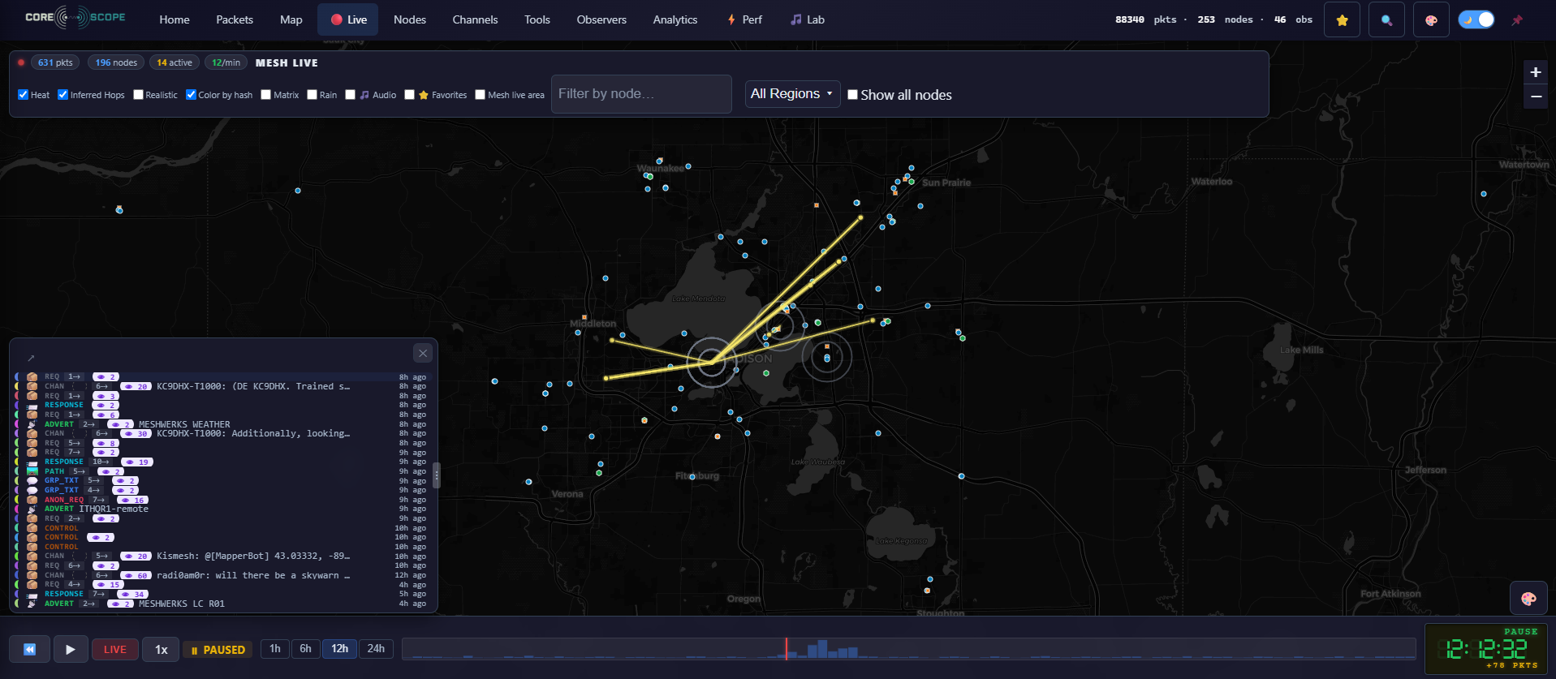The width and height of the screenshot is (1556, 679).
Task: Open the Analytics tab
Action: [x=675, y=19]
